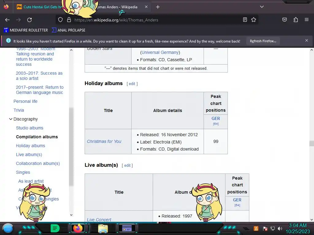Open tracking protection shield icon
This screenshot has width=314, height=235.
(x=60, y=20)
